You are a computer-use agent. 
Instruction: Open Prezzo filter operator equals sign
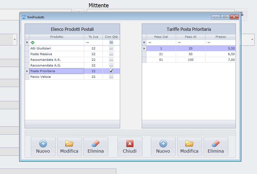pyautogui.click(x=209, y=43)
